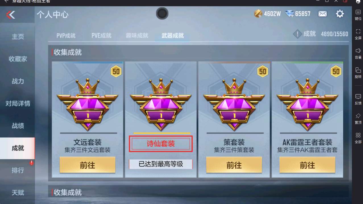Image resolution: width=363 pixels, height=204 pixels.
Task: Add gold coins via coin icon
Action: click(258, 14)
